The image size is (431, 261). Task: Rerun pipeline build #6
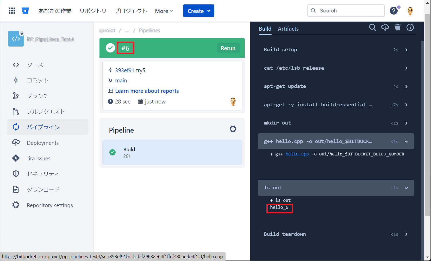(x=228, y=48)
